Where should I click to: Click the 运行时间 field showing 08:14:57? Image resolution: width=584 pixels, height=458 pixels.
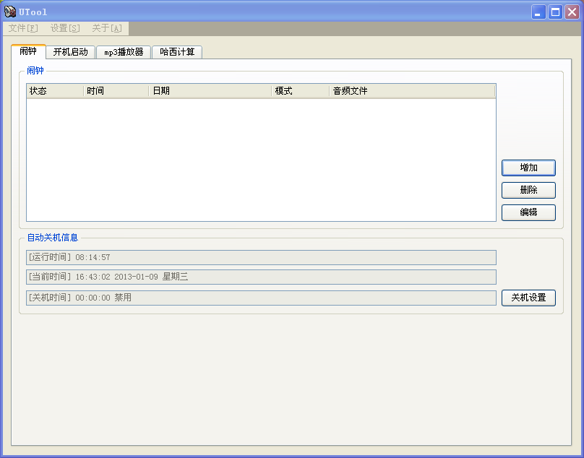pos(261,257)
